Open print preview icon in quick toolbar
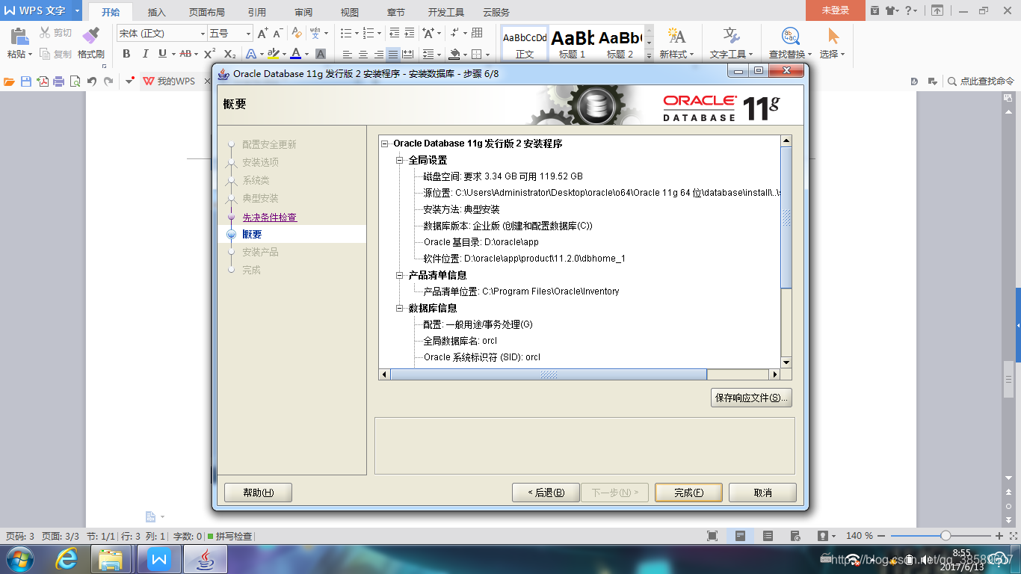The height and width of the screenshot is (574, 1021). pyautogui.click(x=75, y=81)
